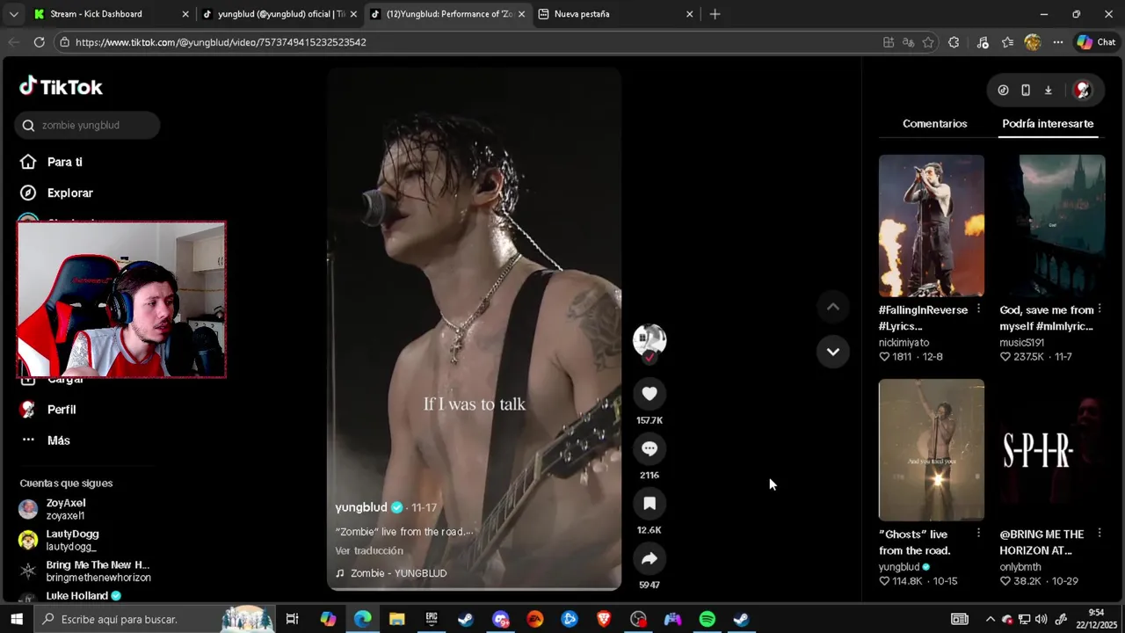Add this page to favorites with star icon
Image resolution: width=1125 pixels, height=633 pixels.
pyautogui.click(x=928, y=42)
